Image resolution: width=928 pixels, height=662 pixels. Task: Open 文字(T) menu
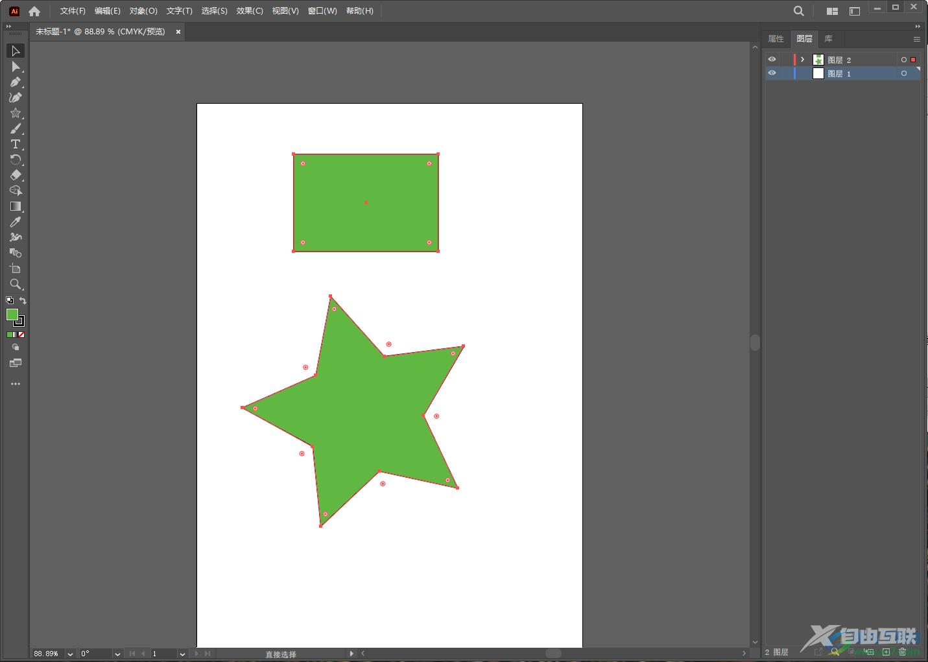(x=179, y=11)
